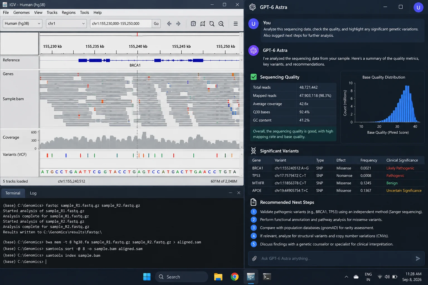Open the ENG IN language switcher
Screen dimensions: 428x285
coord(368,277)
